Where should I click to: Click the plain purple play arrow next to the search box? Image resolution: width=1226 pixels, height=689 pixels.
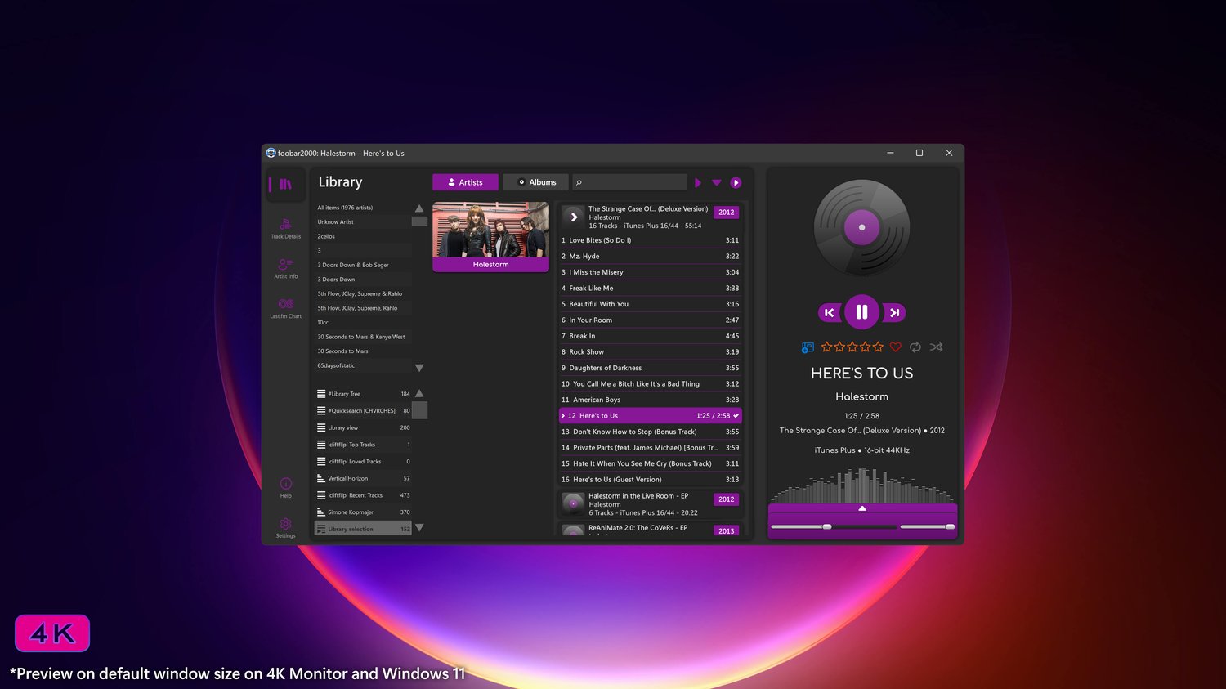coord(698,182)
